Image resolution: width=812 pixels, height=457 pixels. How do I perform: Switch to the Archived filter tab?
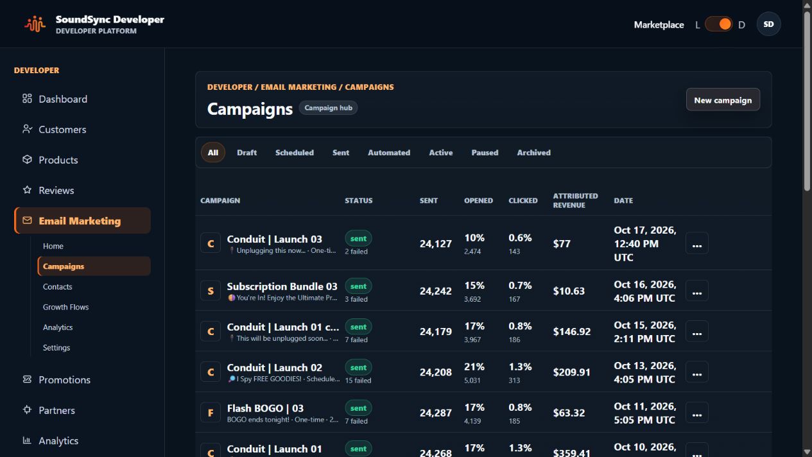point(534,153)
